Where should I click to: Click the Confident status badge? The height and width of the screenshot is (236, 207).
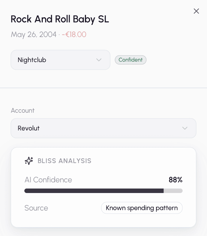point(130,60)
